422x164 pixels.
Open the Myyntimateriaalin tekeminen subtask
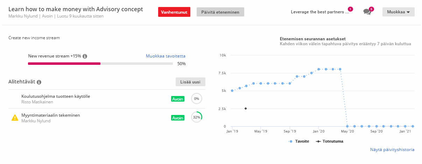51,115
